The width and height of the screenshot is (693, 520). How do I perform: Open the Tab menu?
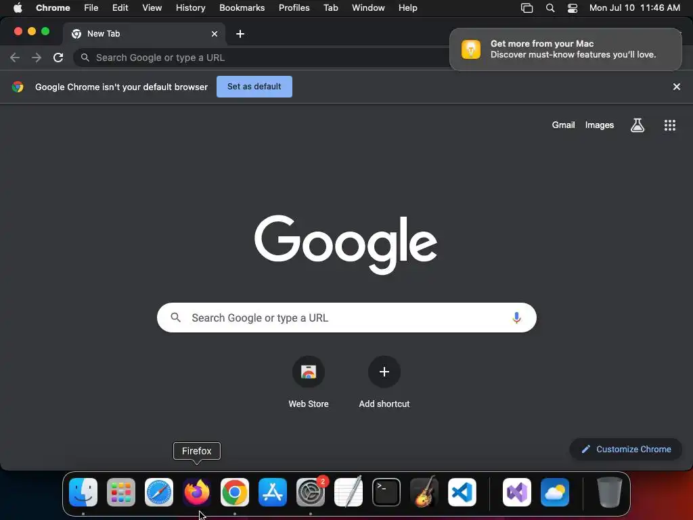pos(330,8)
